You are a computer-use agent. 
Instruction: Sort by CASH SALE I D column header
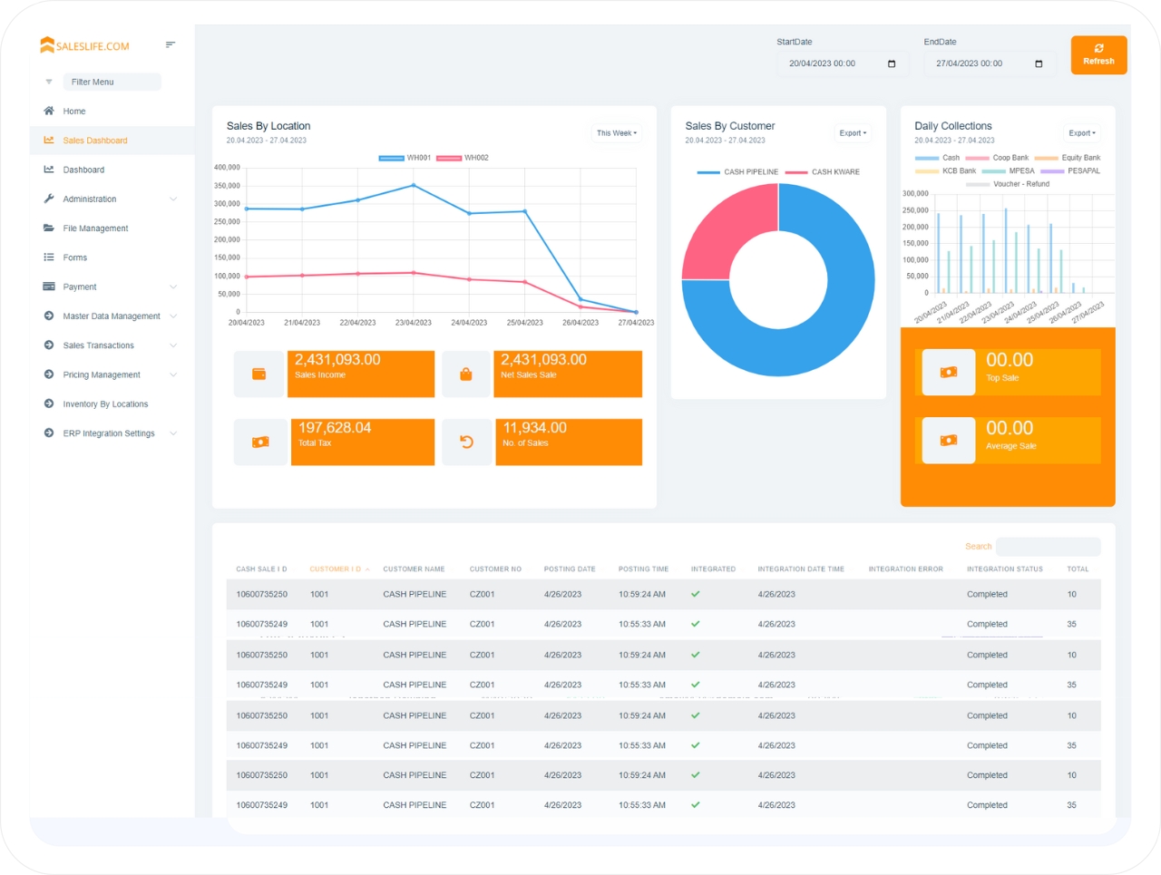[261, 569]
